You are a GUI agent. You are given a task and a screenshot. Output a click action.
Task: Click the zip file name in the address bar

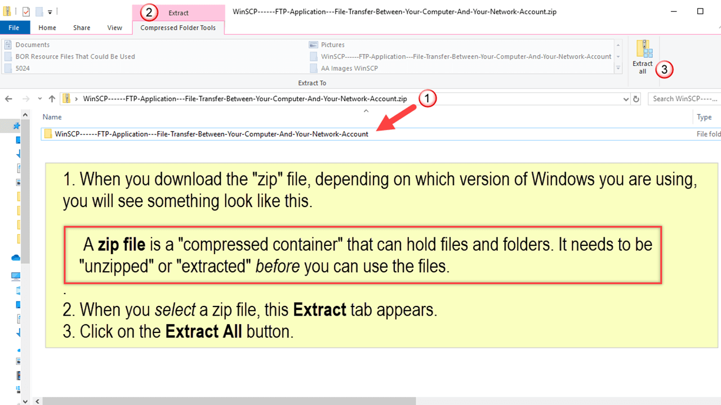(x=245, y=99)
